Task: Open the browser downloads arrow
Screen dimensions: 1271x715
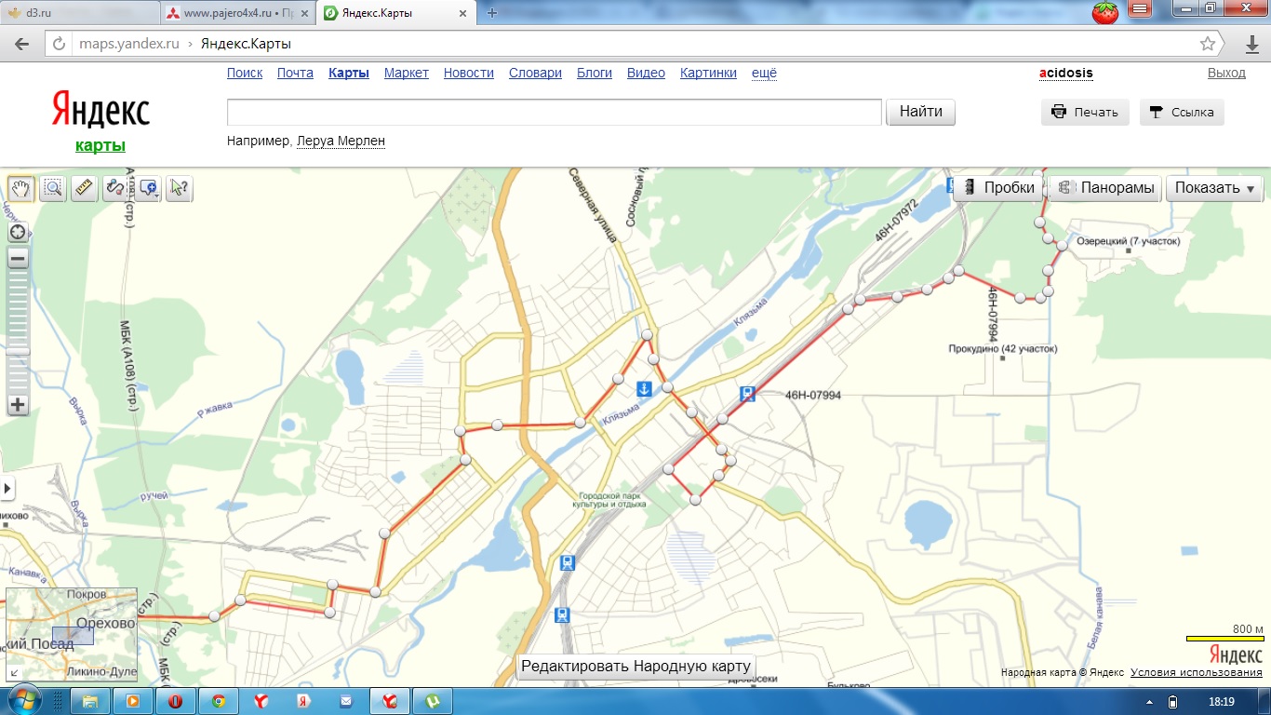Action: pos(1252,44)
